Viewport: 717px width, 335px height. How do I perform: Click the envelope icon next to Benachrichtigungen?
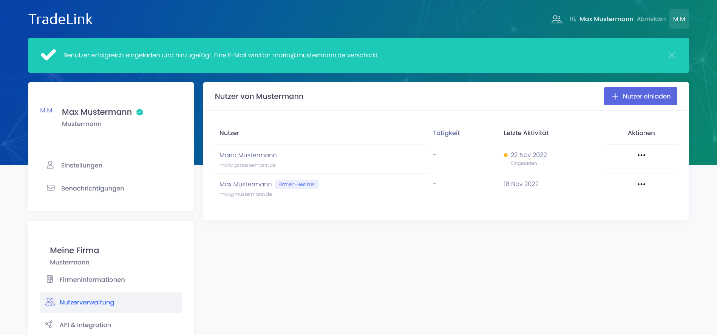pyautogui.click(x=51, y=188)
